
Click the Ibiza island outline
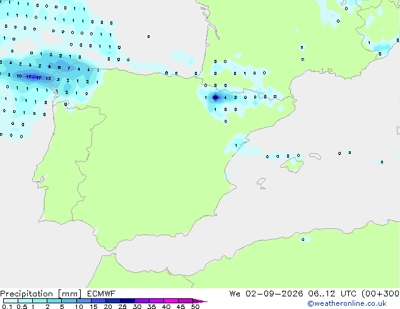click(261, 182)
